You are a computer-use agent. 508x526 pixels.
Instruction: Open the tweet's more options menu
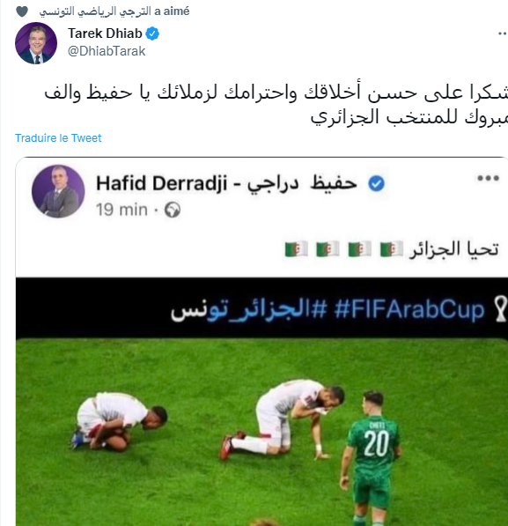[x=502, y=33]
